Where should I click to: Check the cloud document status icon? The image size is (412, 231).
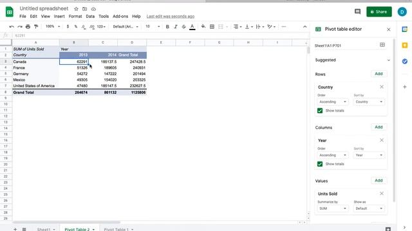(93, 9)
